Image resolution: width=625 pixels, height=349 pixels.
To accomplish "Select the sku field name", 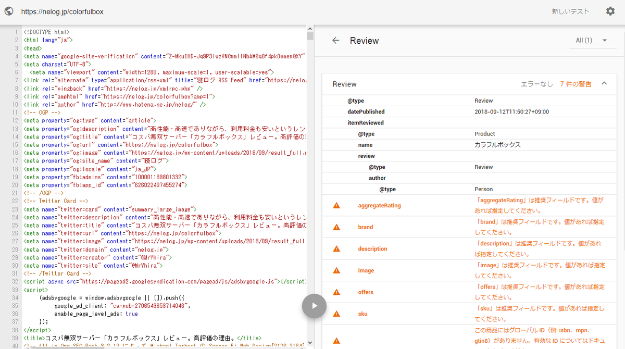I will coord(362,314).
